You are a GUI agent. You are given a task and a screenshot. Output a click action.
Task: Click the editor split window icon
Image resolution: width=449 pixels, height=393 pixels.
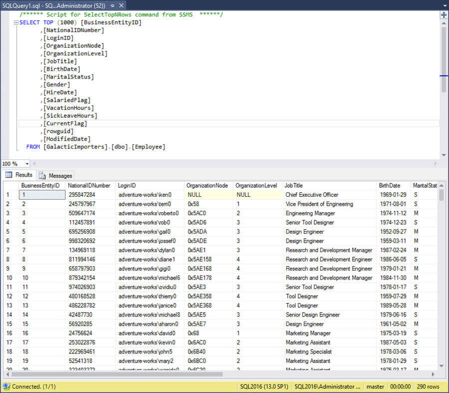click(x=444, y=15)
